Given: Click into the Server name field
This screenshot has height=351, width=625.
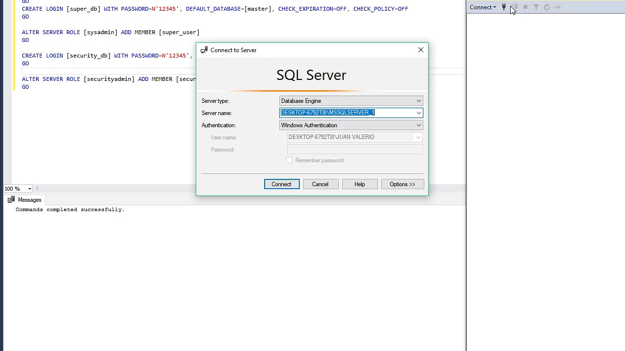Looking at the screenshot, I should click(x=347, y=113).
